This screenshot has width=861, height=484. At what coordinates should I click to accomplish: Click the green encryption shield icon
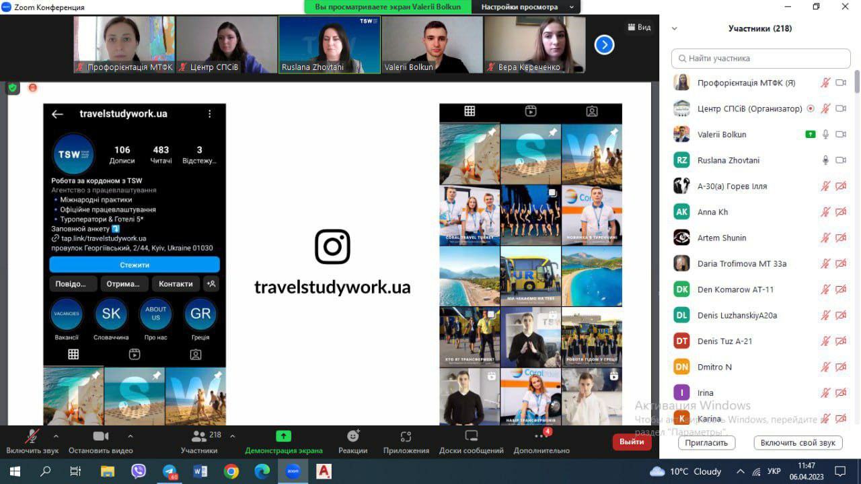pos(13,88)
